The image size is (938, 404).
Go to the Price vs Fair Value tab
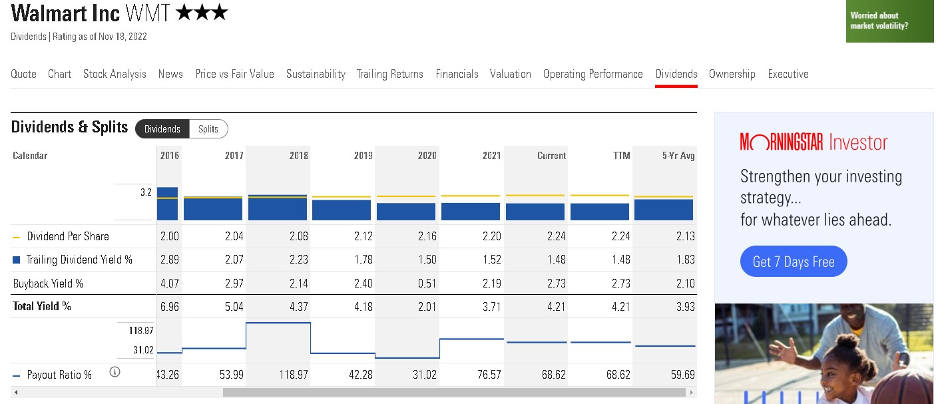tap(234, 74)
